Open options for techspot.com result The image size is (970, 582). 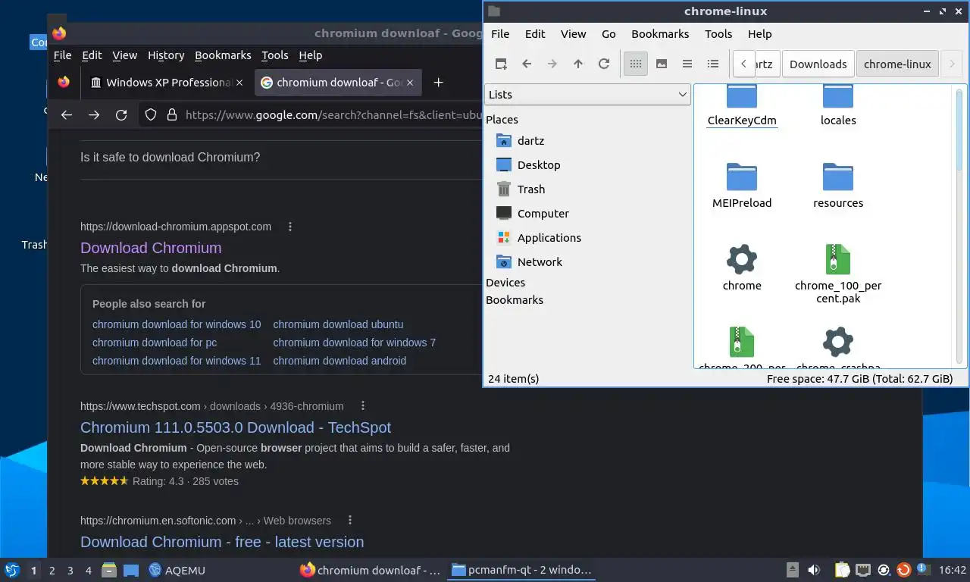[362, 405]
